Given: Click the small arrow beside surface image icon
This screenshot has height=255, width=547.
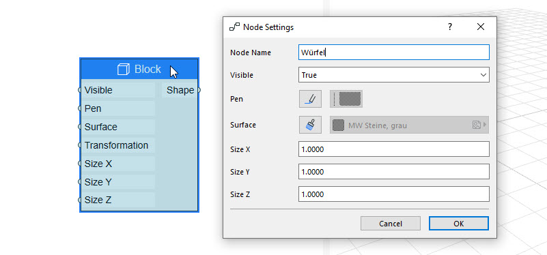Looking at the screenshot, I should [x=485, y=125].
